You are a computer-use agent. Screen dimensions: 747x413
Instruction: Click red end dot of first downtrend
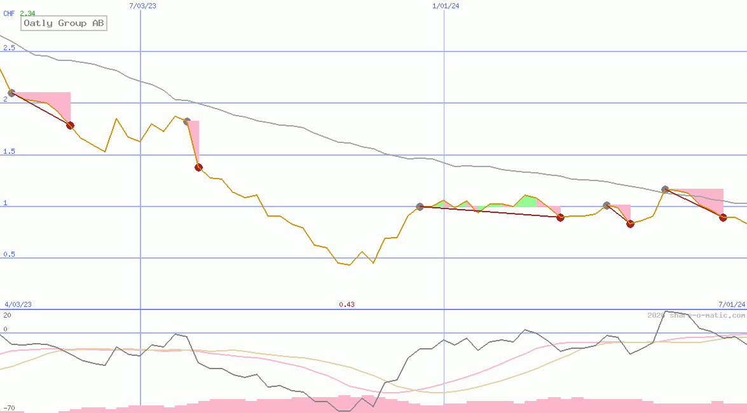pyautogui.click(x=70, y=125)
